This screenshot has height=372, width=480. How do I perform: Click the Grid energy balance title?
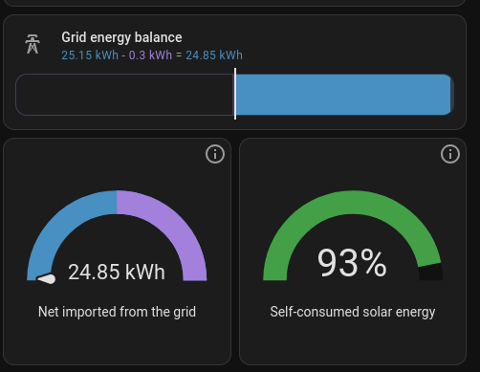click(x=121, y=37)
